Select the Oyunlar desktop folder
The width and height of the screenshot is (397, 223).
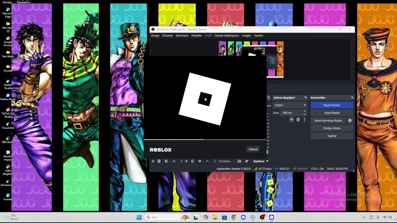point(8,68)
